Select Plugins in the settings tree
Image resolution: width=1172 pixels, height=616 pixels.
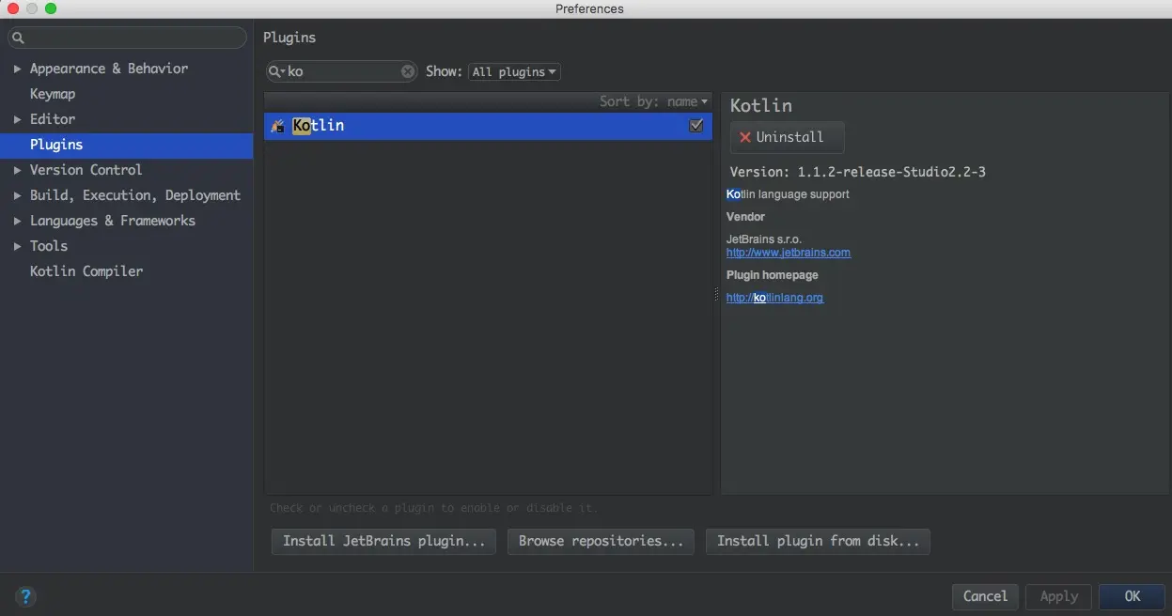[x=126, y=145]
